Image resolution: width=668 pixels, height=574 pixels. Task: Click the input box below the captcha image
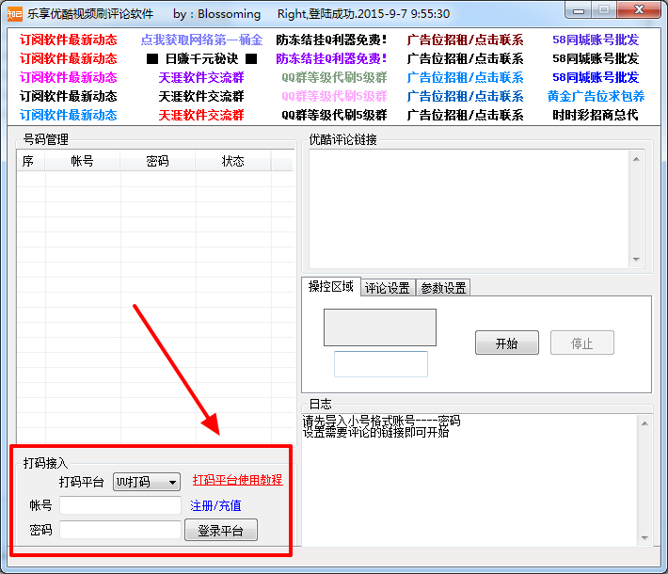coord(380,364)
